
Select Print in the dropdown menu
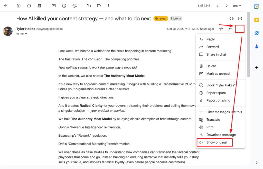[220, 127]
